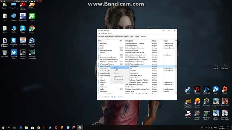Sort services by the Status column header
232x130 pixels.
157,41
